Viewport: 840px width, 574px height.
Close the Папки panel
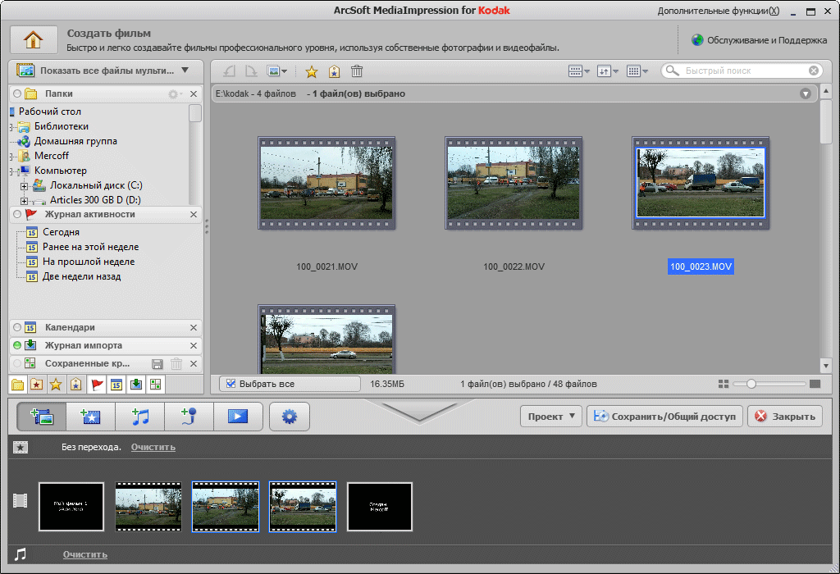coord(194,93)
